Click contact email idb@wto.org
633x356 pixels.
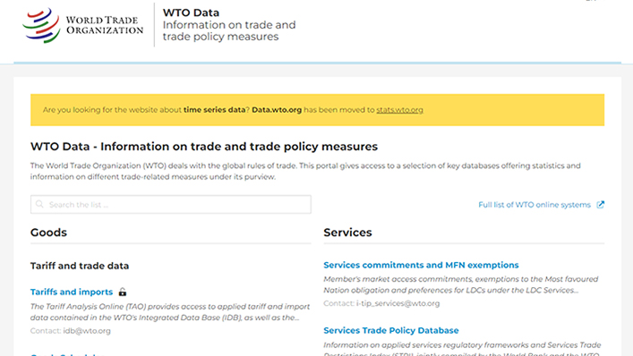coord(87,331)
